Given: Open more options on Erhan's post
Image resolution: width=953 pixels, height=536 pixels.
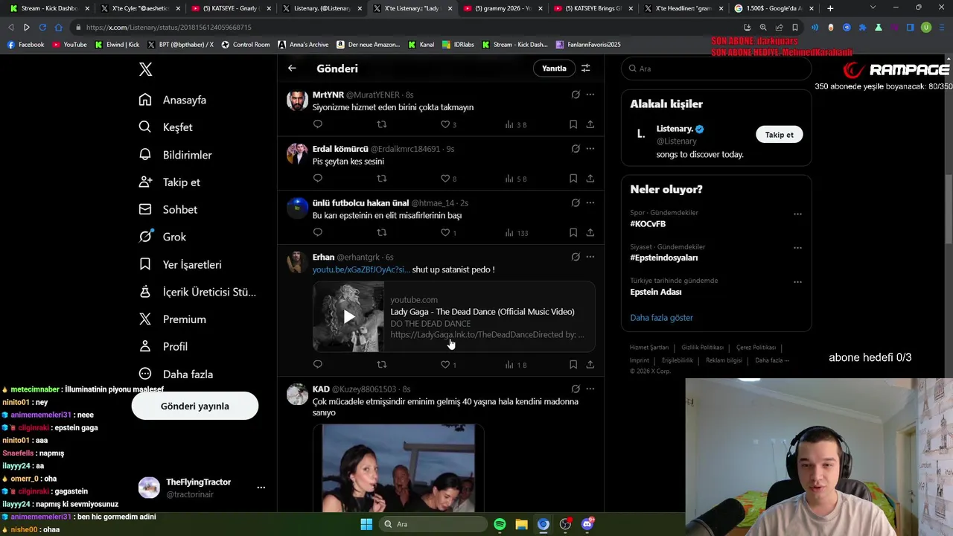Looking at the screenshot, I should [x=590, y=257].
